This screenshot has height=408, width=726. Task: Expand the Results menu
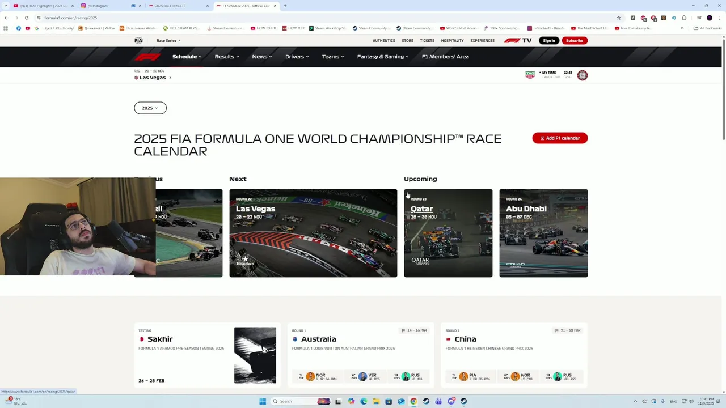point(226,57)
